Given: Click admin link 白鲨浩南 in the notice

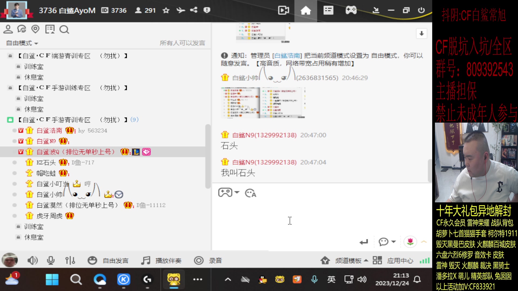Looking at the screenshot, I should (287, 56).
